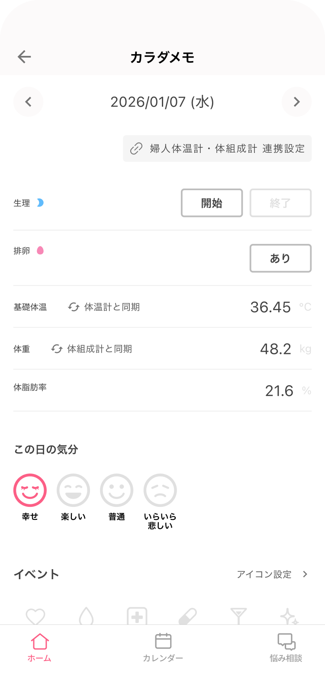Open アイコン設定 icon settings

(x=272, y=574)
